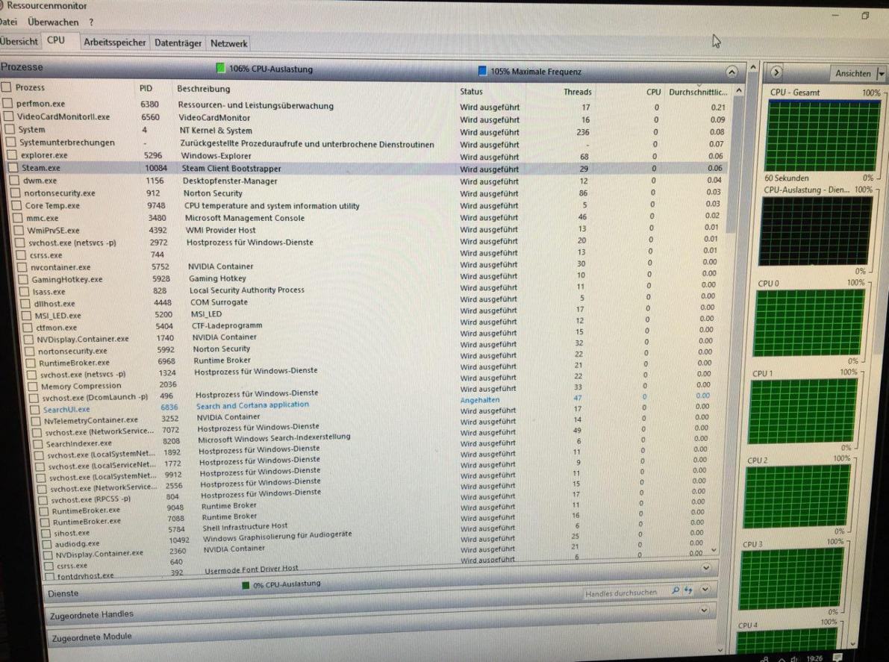
Task: Select the lsass.exe process row
Action: coord(369,291)
